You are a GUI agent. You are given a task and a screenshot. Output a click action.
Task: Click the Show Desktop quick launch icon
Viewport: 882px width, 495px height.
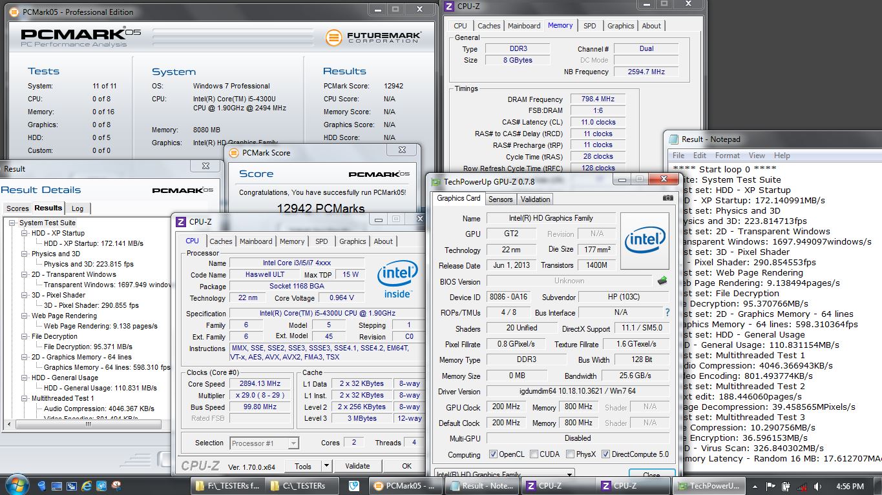pyautogui.click(x=57, y=485)
